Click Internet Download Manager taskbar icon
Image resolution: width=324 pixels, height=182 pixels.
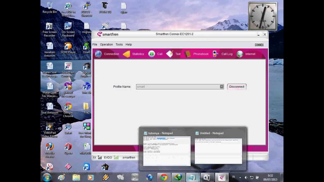click(x=178, y=177)
